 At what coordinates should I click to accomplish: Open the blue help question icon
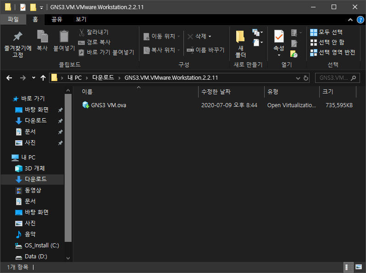(360, 20)
